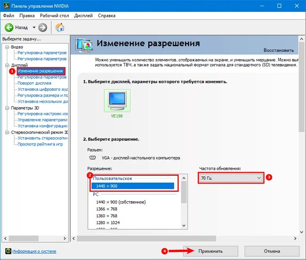Viewport: 306px width, 260px height.
Task: Open the Рабочий стол menu
Action: tap(54, 16)
